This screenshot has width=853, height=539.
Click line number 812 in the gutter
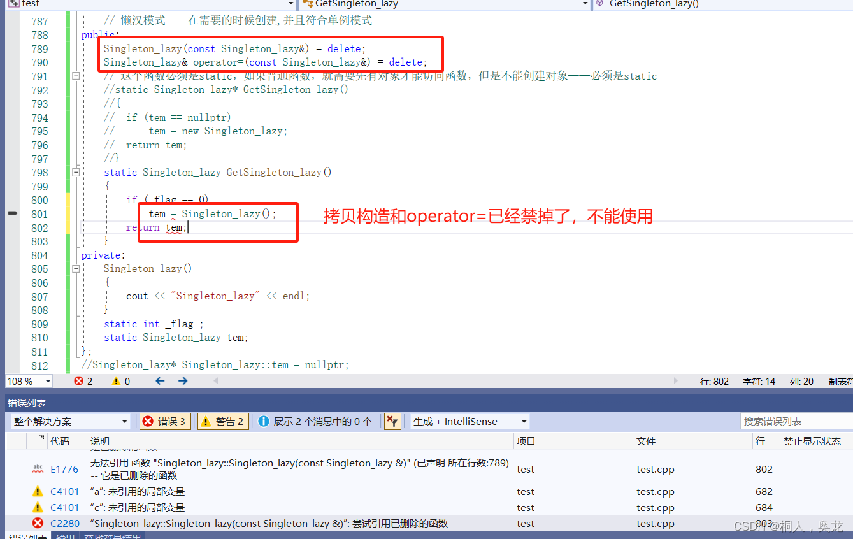click(x=39, y=366)
